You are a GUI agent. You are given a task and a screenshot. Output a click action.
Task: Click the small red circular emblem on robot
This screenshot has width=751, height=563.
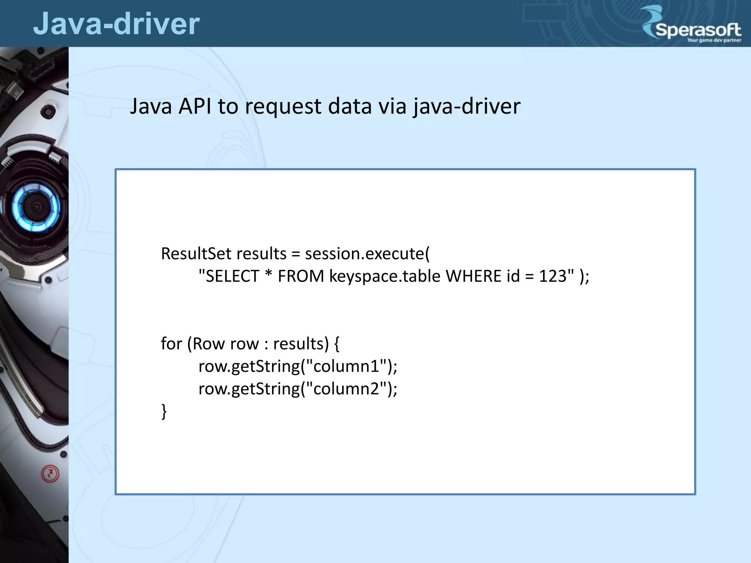tap(50, 474)
